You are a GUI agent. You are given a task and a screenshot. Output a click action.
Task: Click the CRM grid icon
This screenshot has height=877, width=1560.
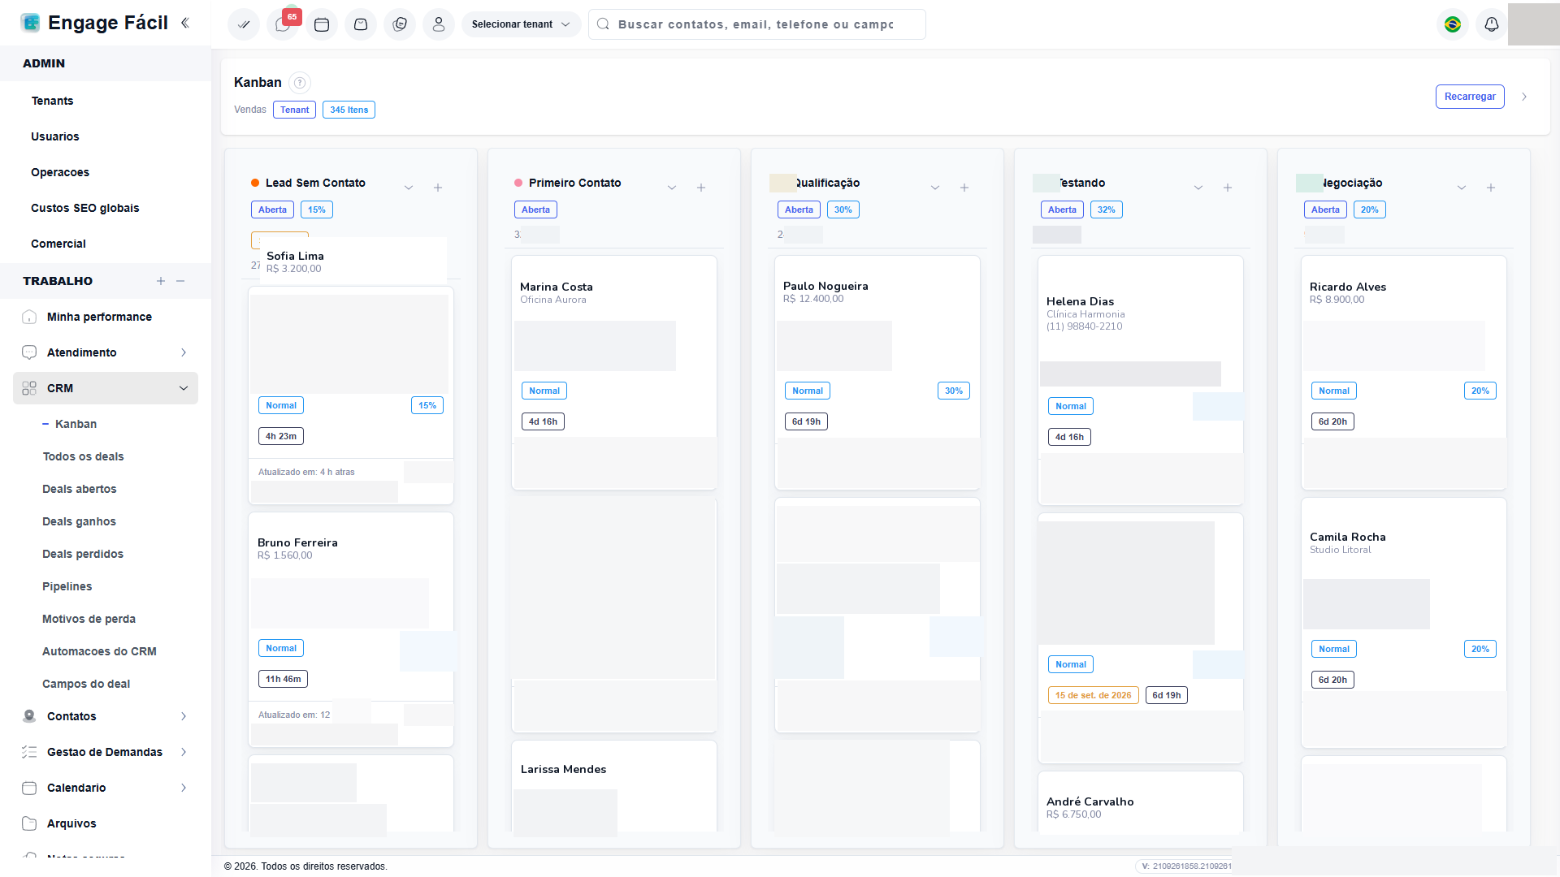pyautogui.click(x=29, y=388)
